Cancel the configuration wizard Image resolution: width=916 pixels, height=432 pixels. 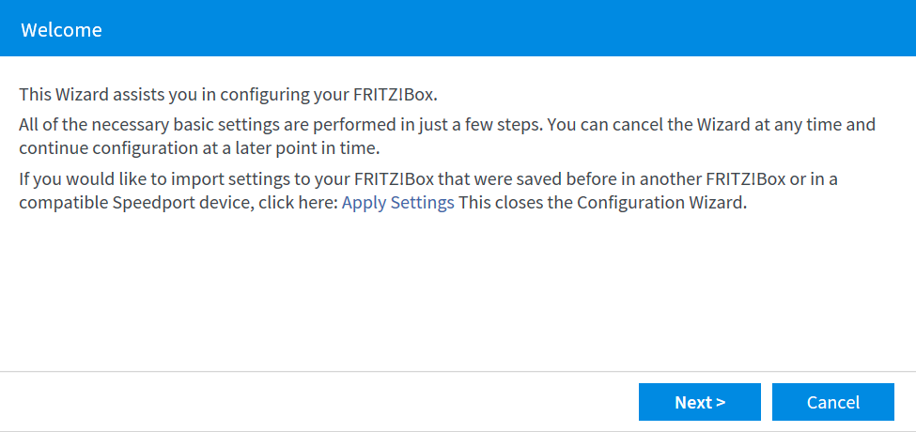click(833, 402)
